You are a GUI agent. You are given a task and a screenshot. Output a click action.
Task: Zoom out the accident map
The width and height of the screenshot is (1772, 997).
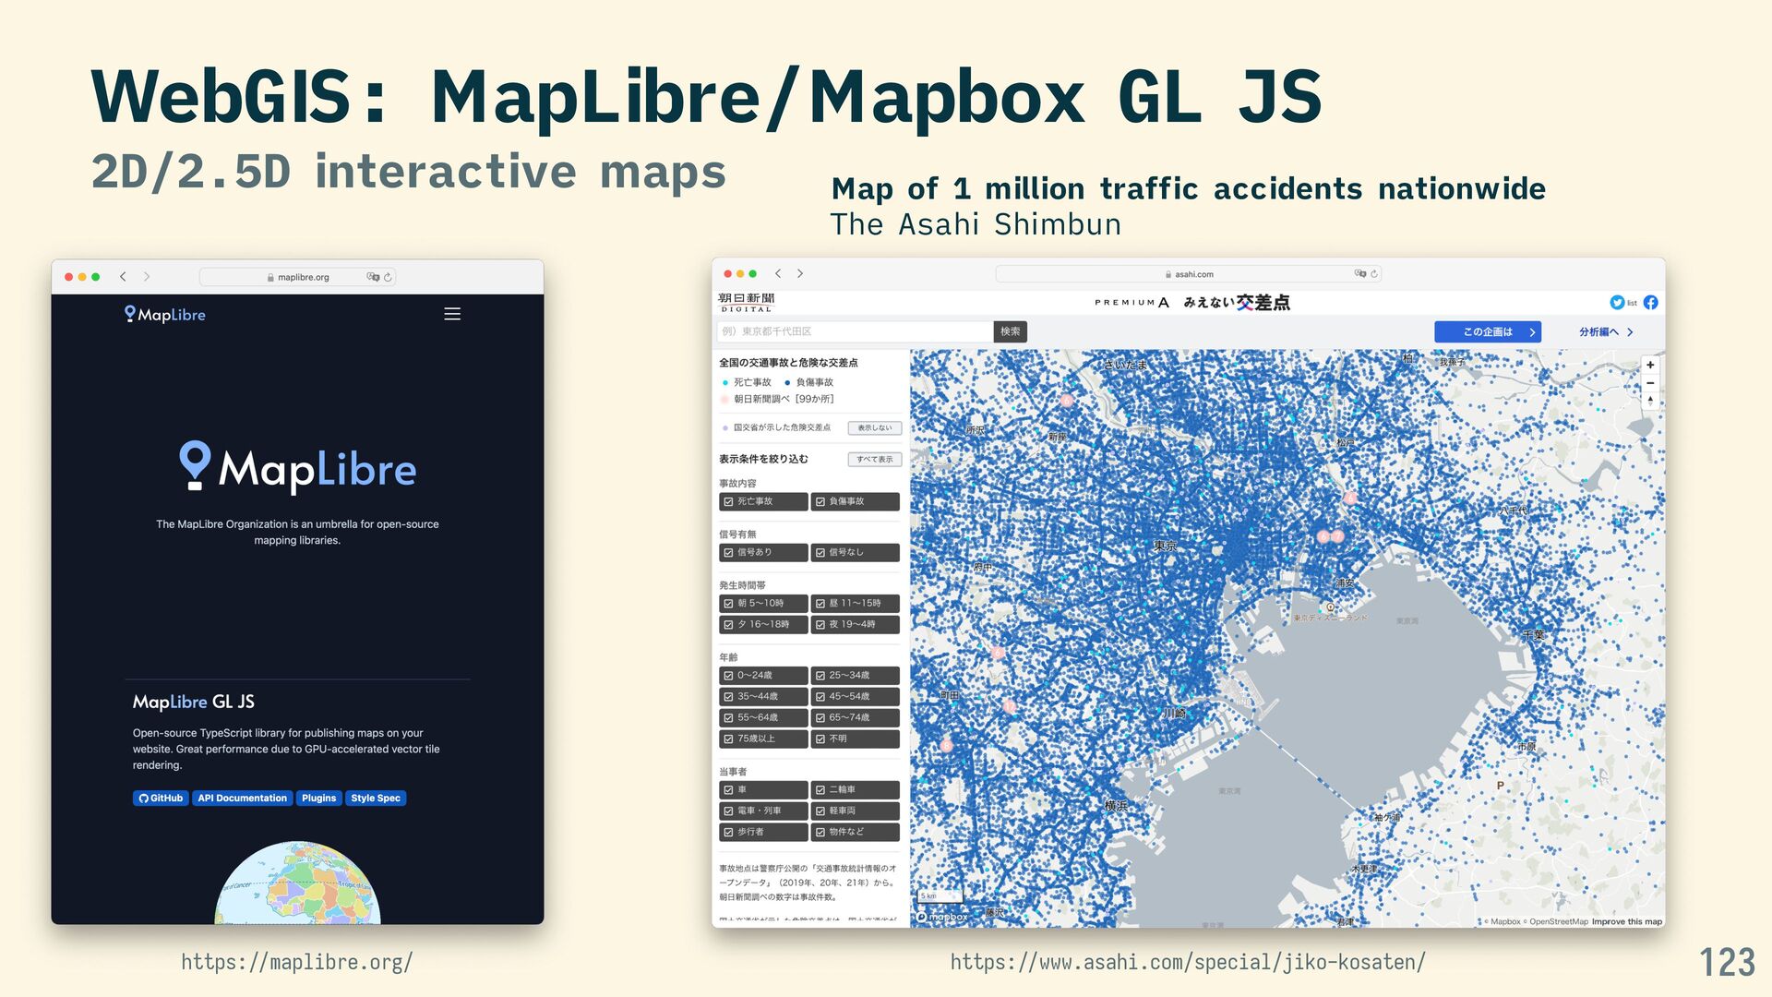(1650, 383)
